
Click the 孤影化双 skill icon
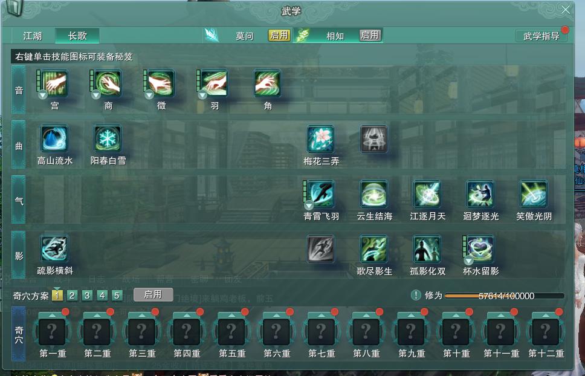427,249
